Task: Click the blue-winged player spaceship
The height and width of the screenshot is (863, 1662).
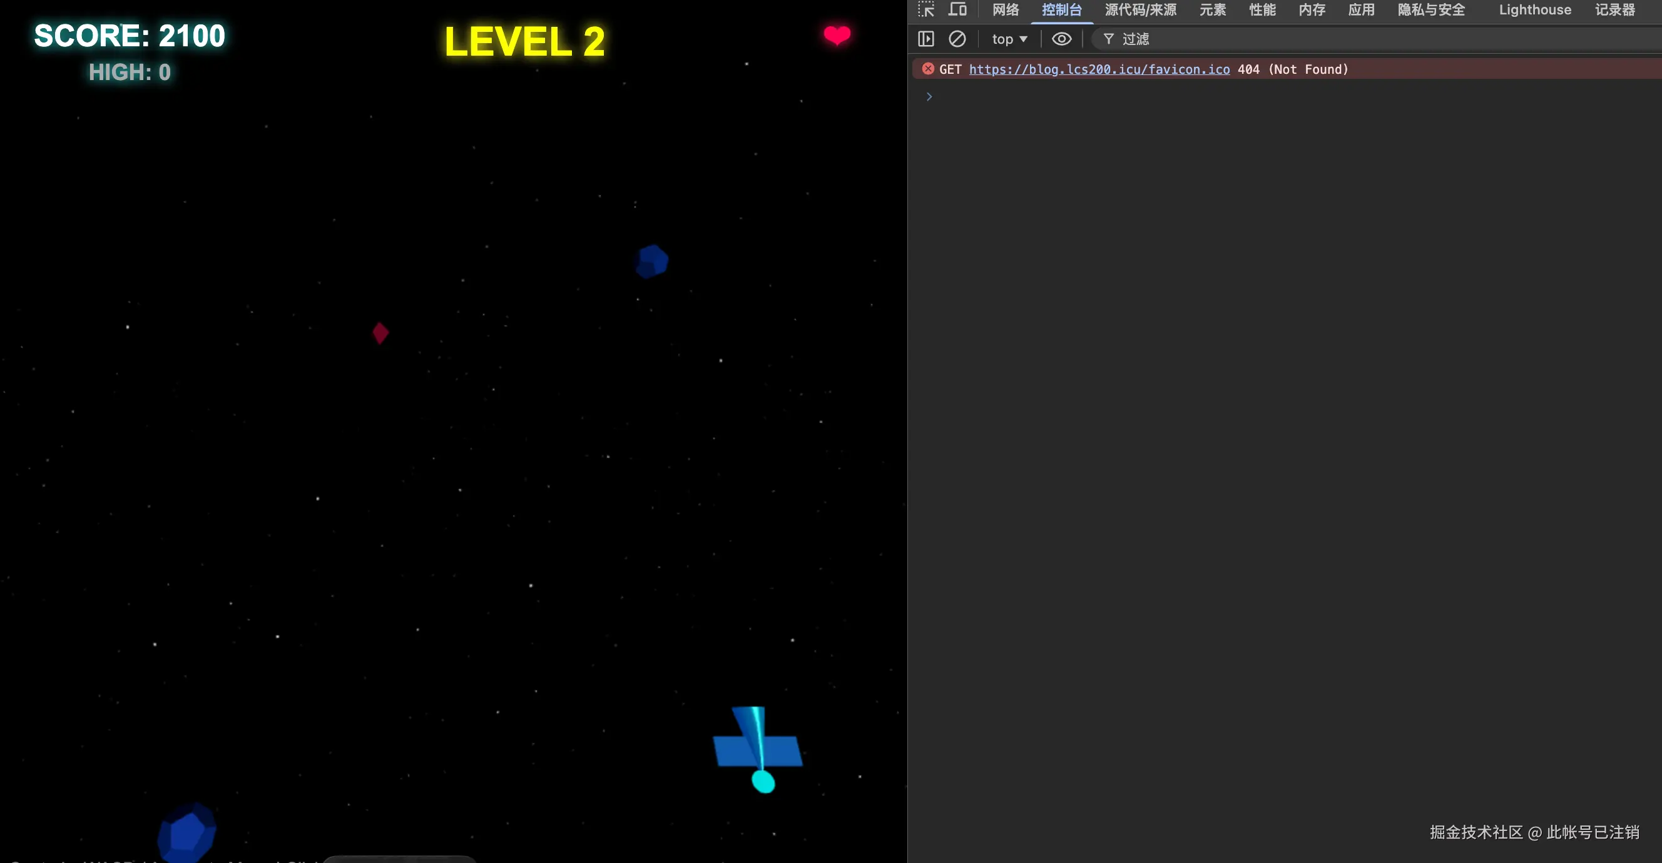Action: (x=757, y=748)
